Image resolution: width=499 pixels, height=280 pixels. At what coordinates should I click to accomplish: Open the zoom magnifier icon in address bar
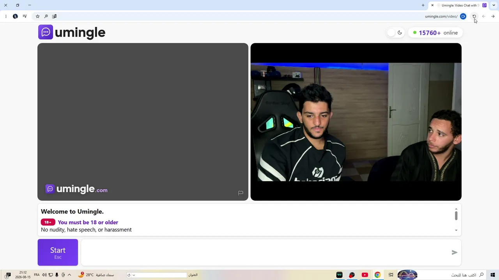[x=46, y=16]
